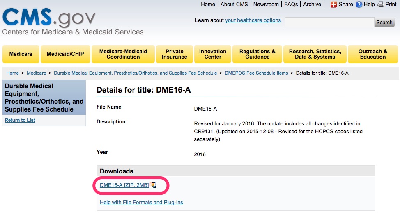Open Regulations & Guidance tab
This screenshot has width=400, height=214.
coord(257,54)
